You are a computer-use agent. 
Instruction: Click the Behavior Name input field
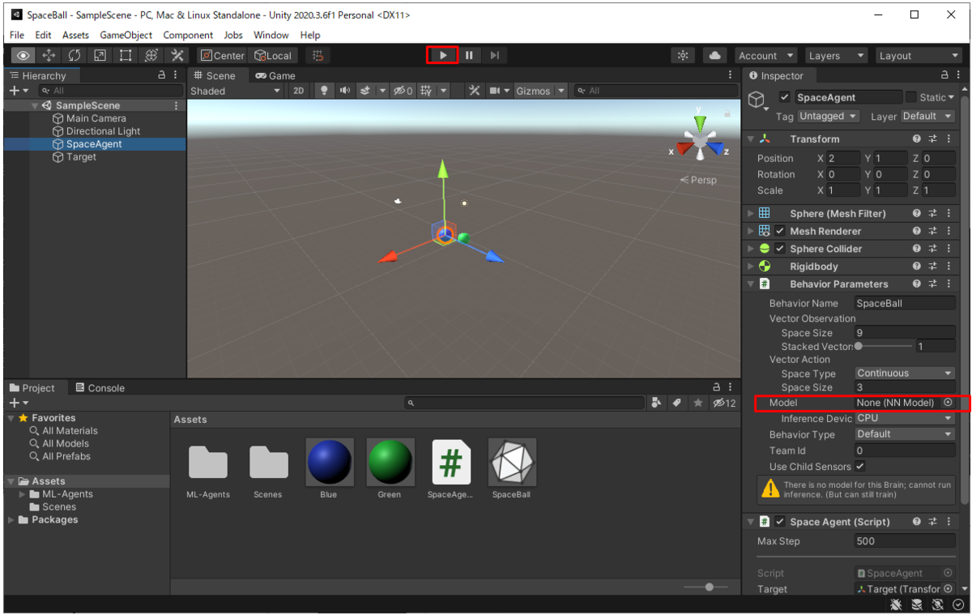coord(905,303)
